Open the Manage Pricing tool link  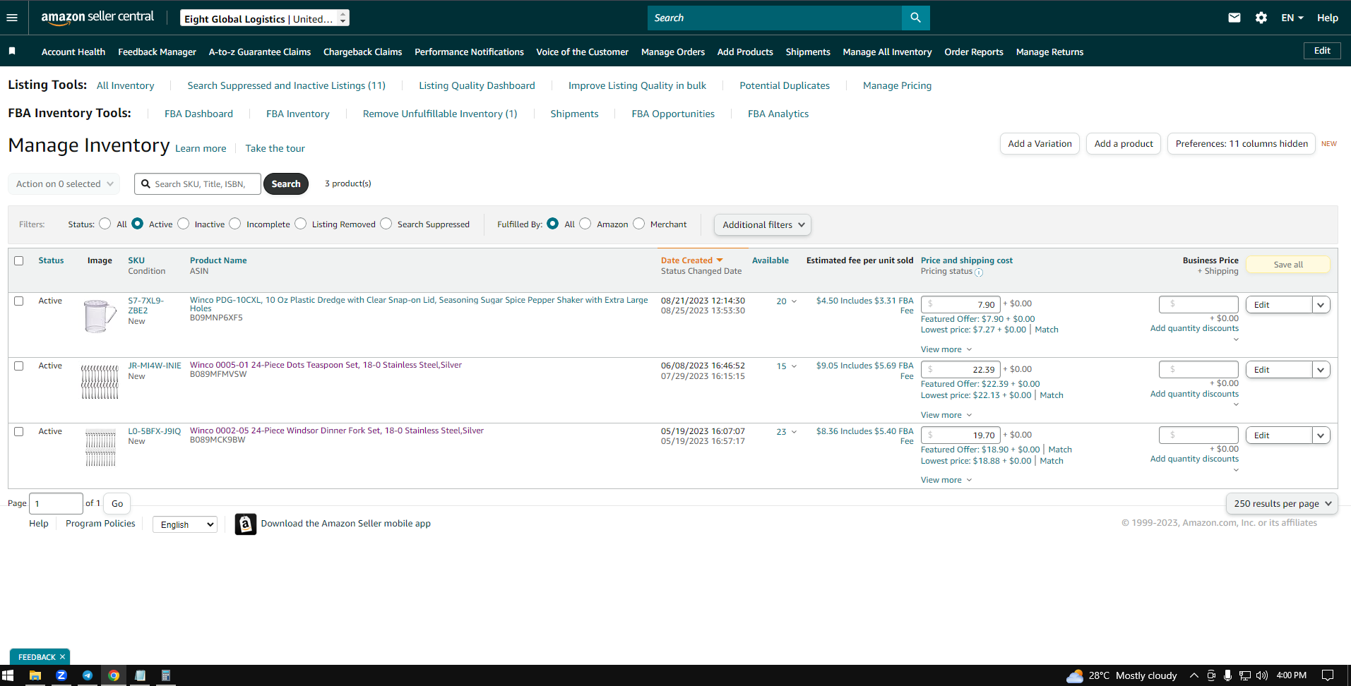click(x=897, y=85)
